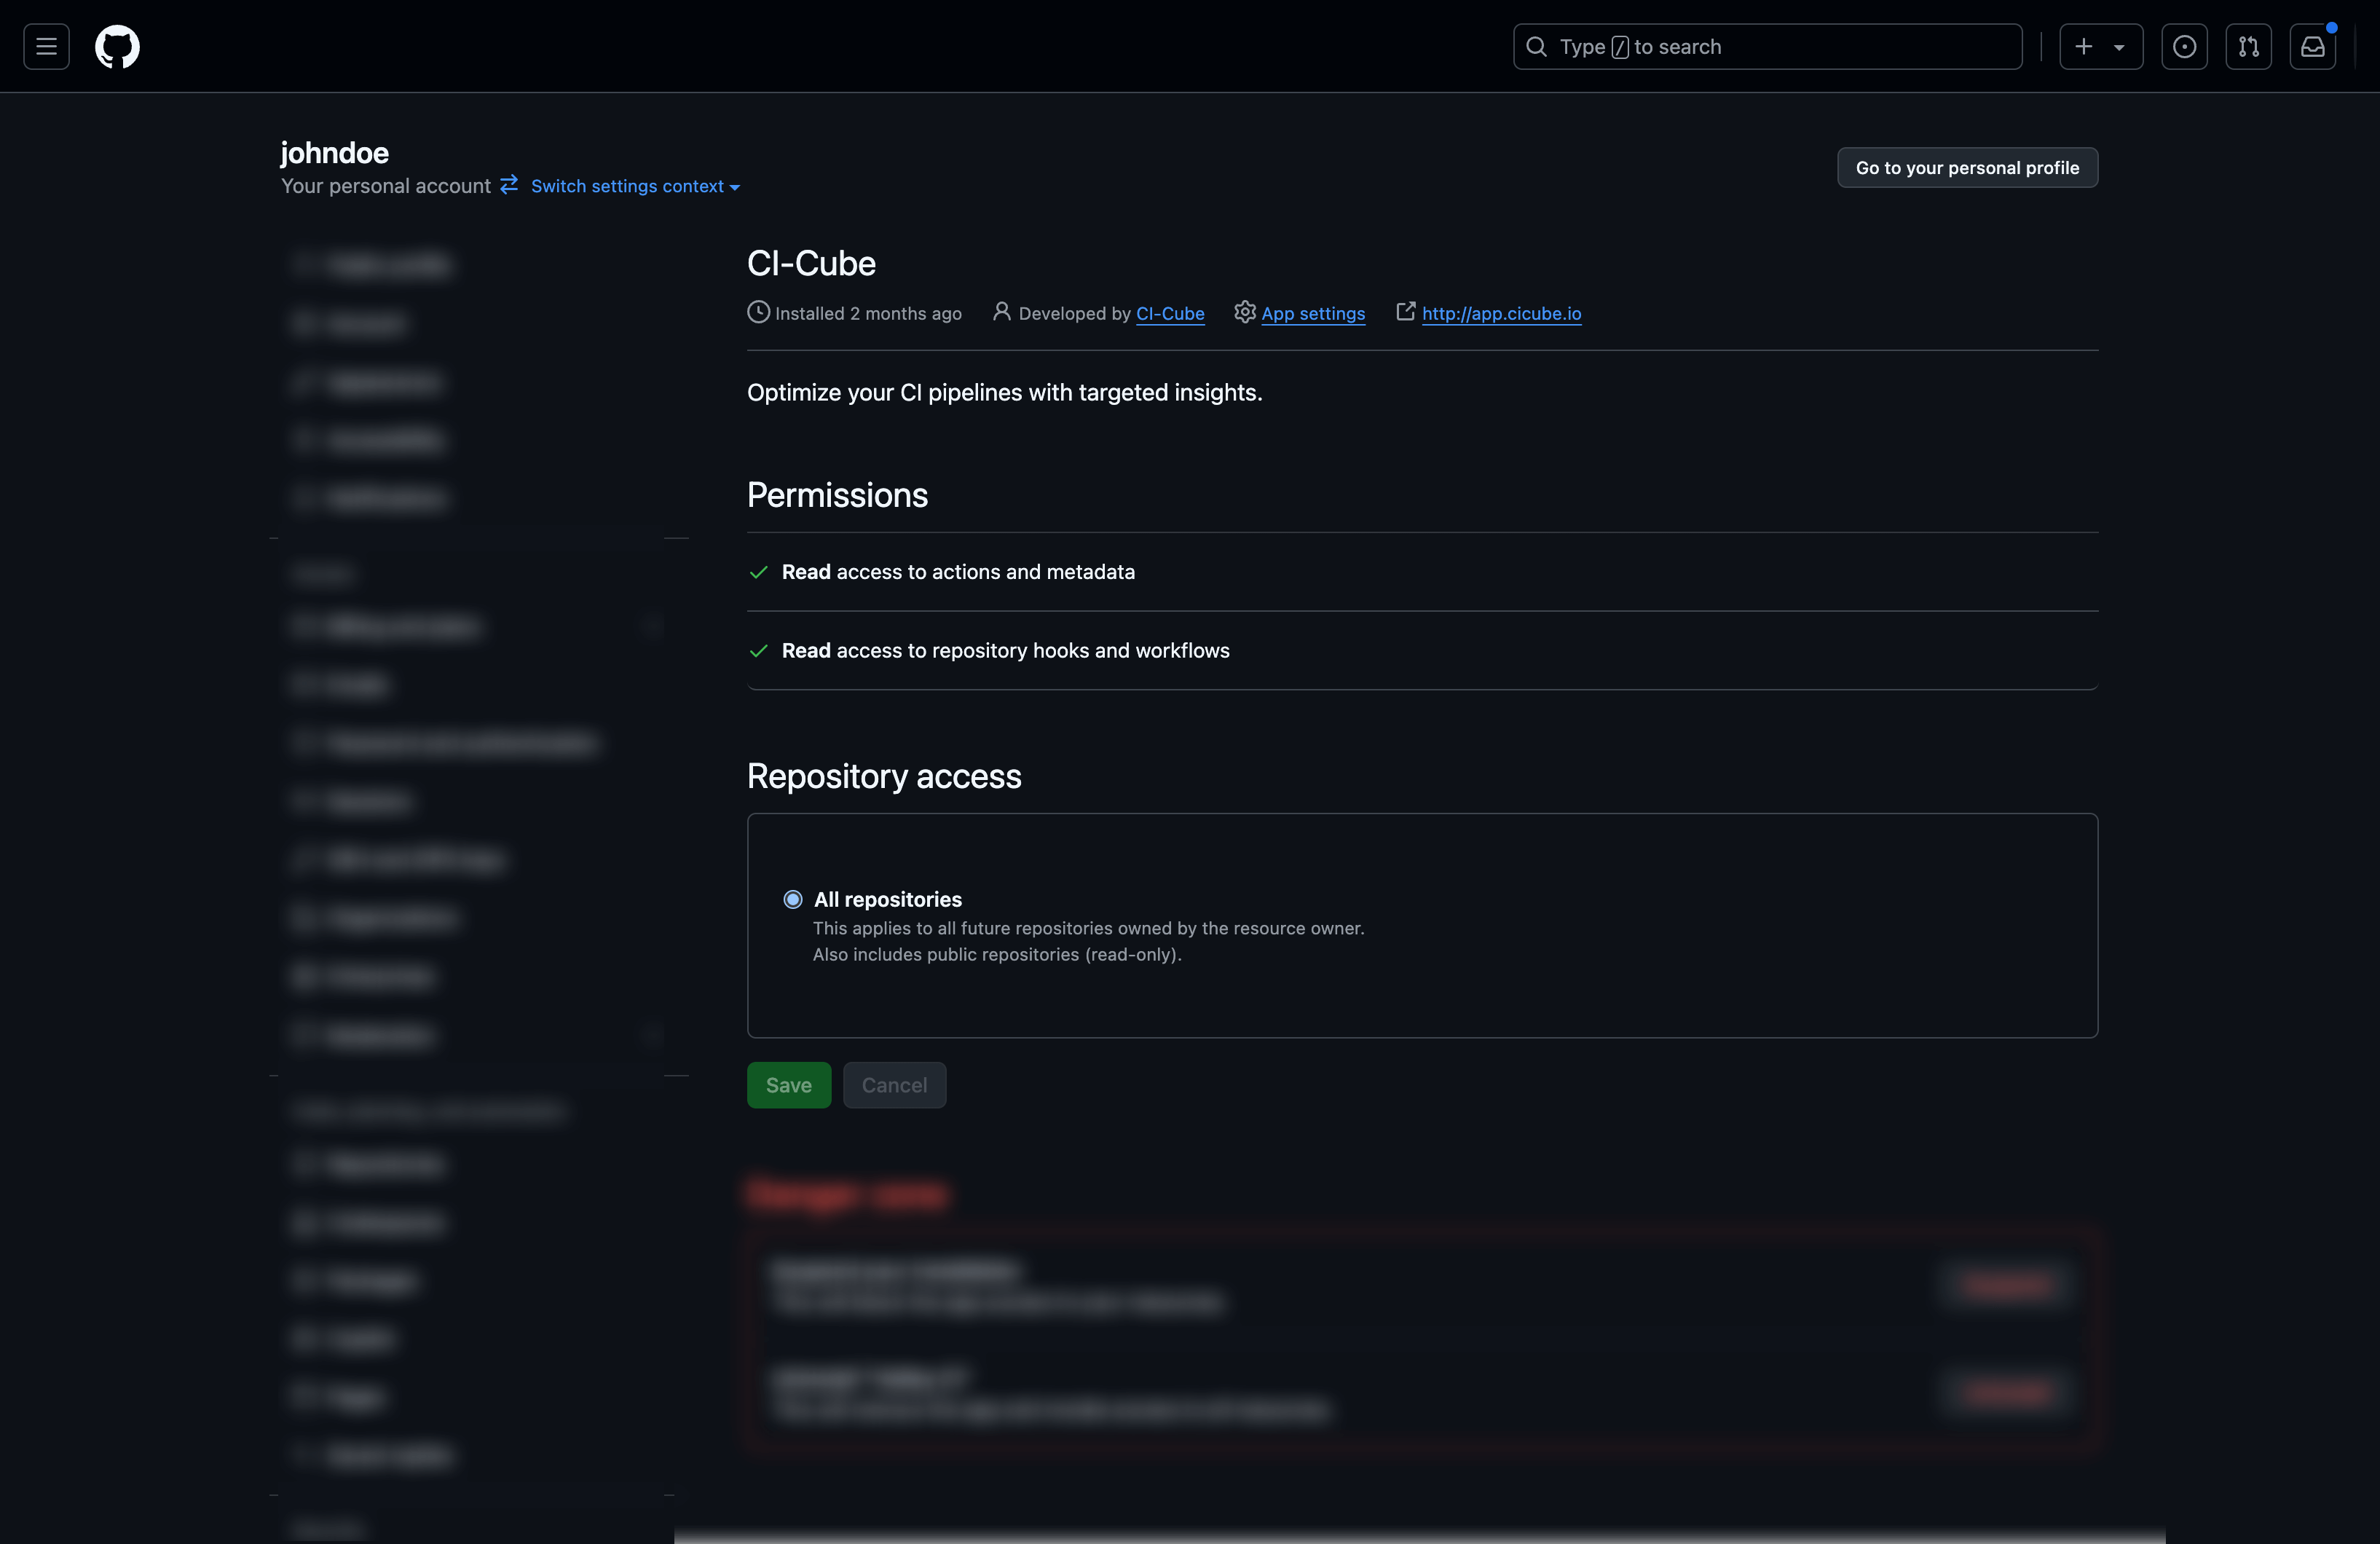Open the CI-Cube developer link
This screenshot has height=1544, width=2380.
tap(1170, 313)
